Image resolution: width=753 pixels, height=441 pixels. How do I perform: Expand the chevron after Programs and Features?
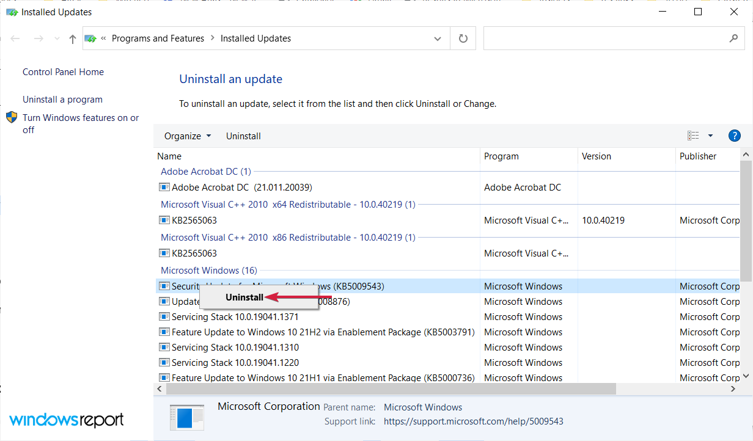tap(213, 38)
